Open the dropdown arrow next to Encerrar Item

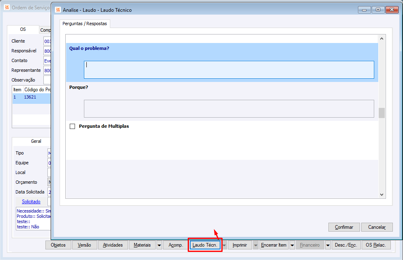[x=292, y=245]
